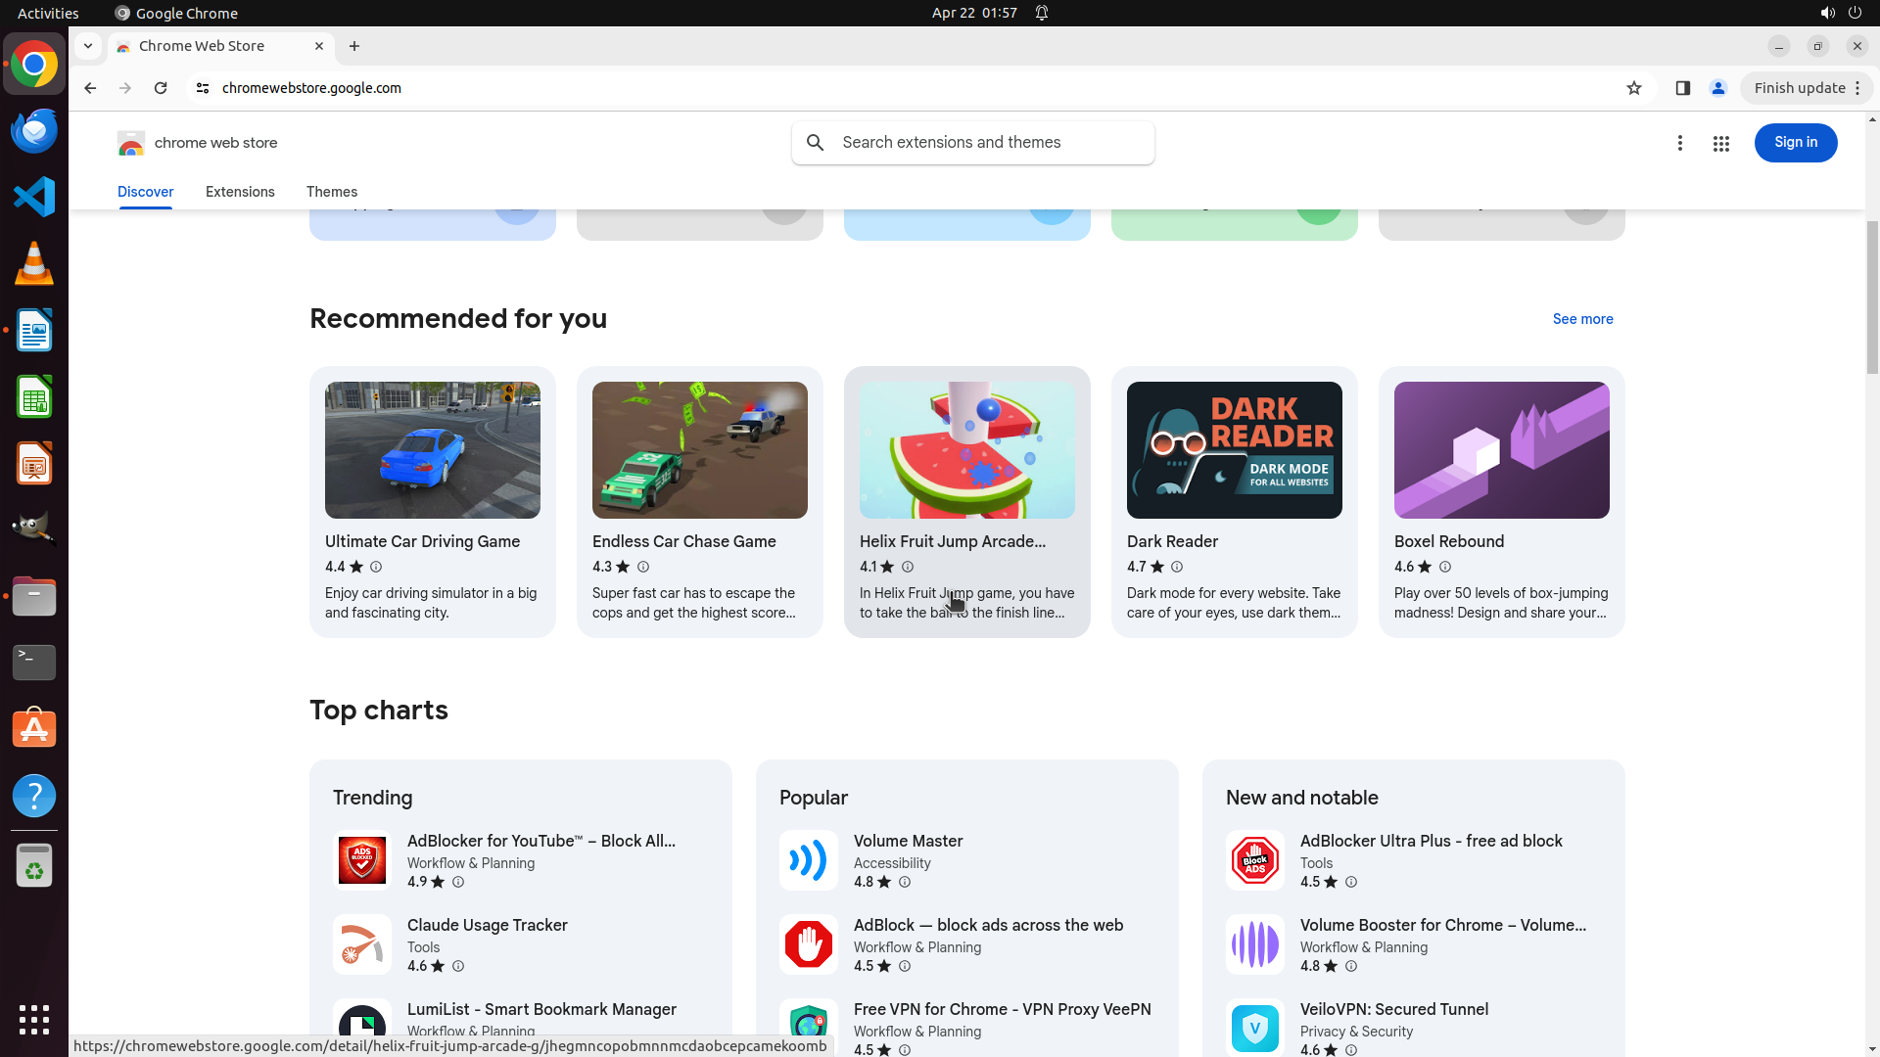Open the Chrome side panel icon
The image size is (1880, 1057).
(x=1682, y=88)
